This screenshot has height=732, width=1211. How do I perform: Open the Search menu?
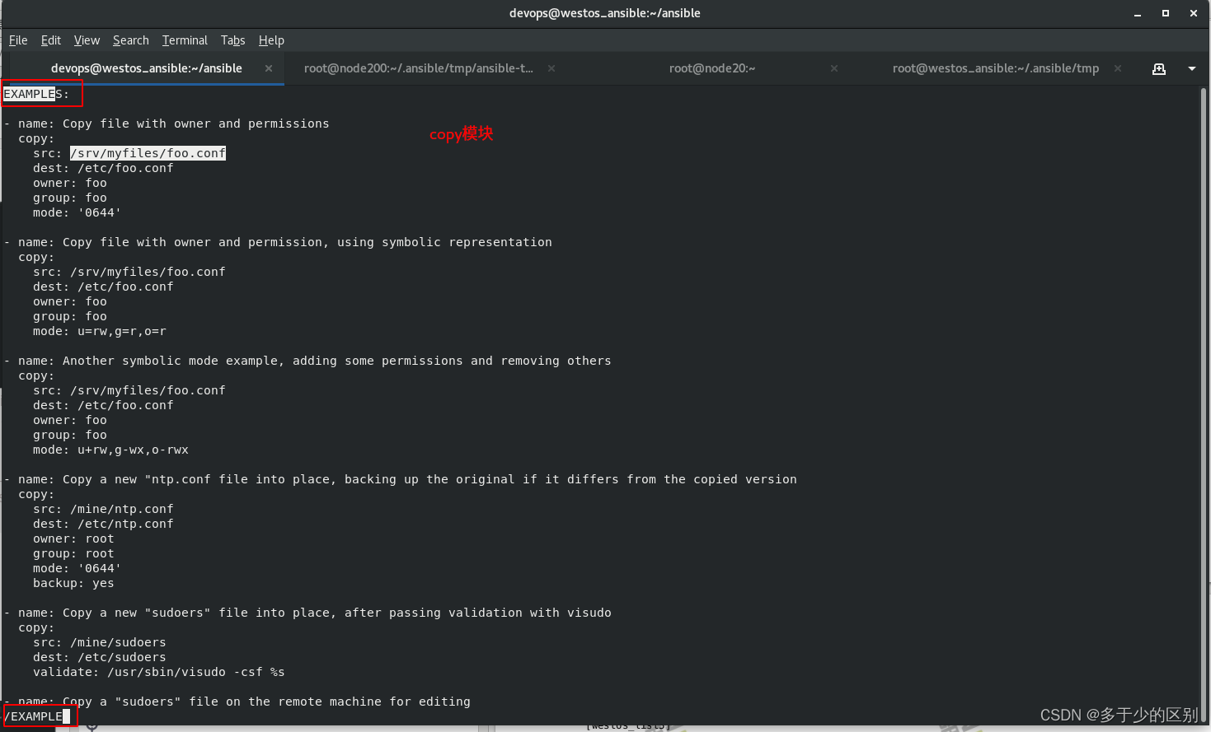pyautogui.click(x=131, y=40)
